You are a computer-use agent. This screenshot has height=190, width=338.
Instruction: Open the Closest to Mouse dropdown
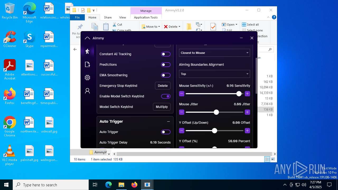214,53
